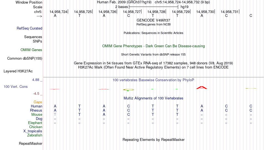Click the Layered H3K27Ac track label
Screen dimensions: 264x150
click(x=18, y=71)
